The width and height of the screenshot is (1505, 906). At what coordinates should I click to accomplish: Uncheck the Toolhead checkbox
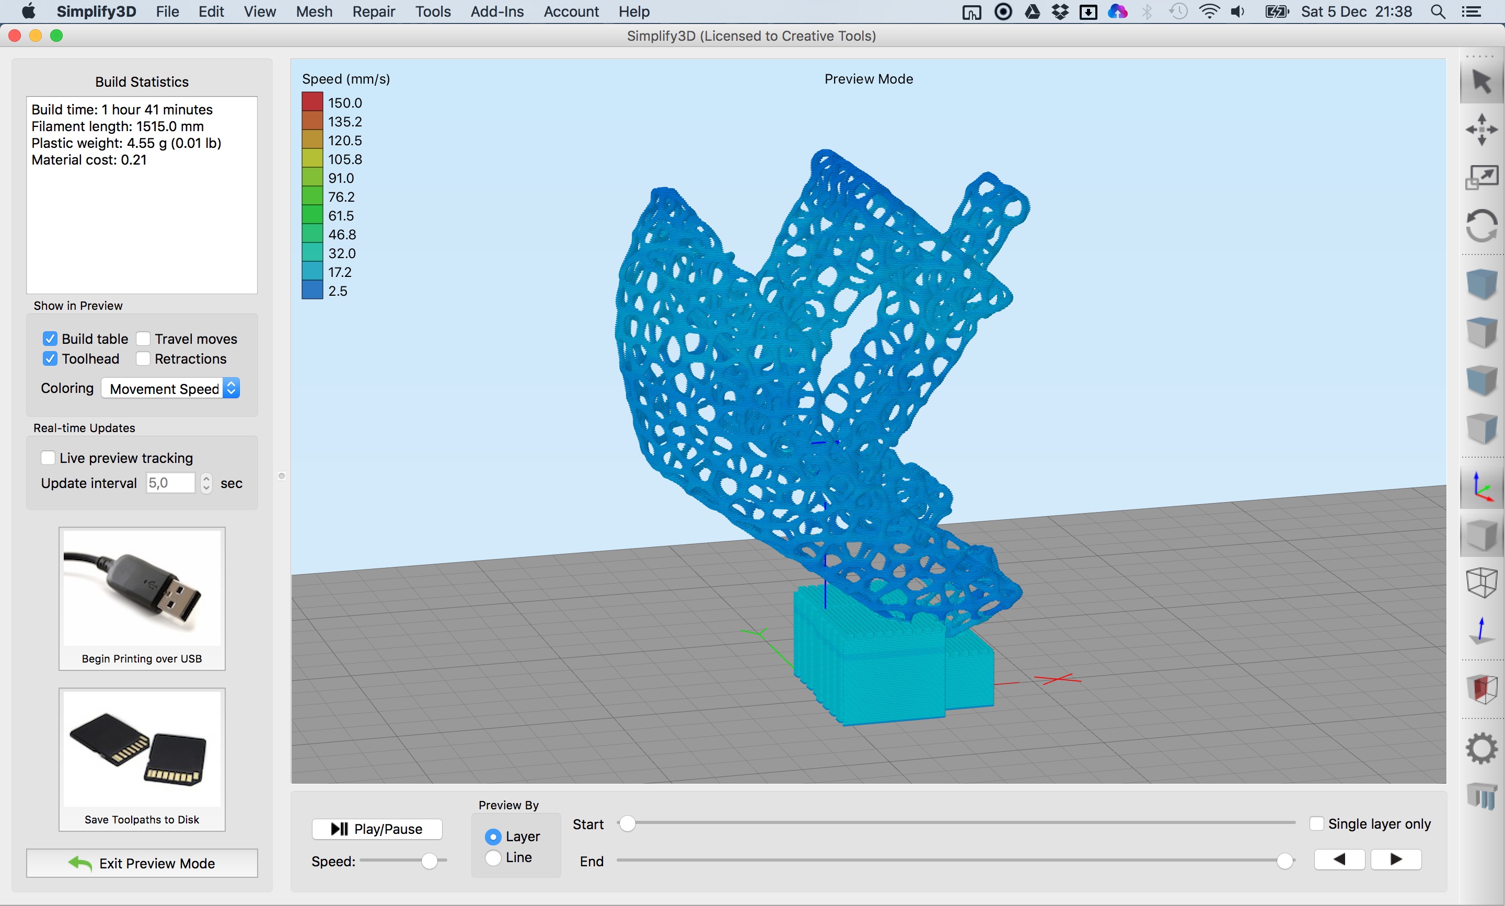click(50, 359)
